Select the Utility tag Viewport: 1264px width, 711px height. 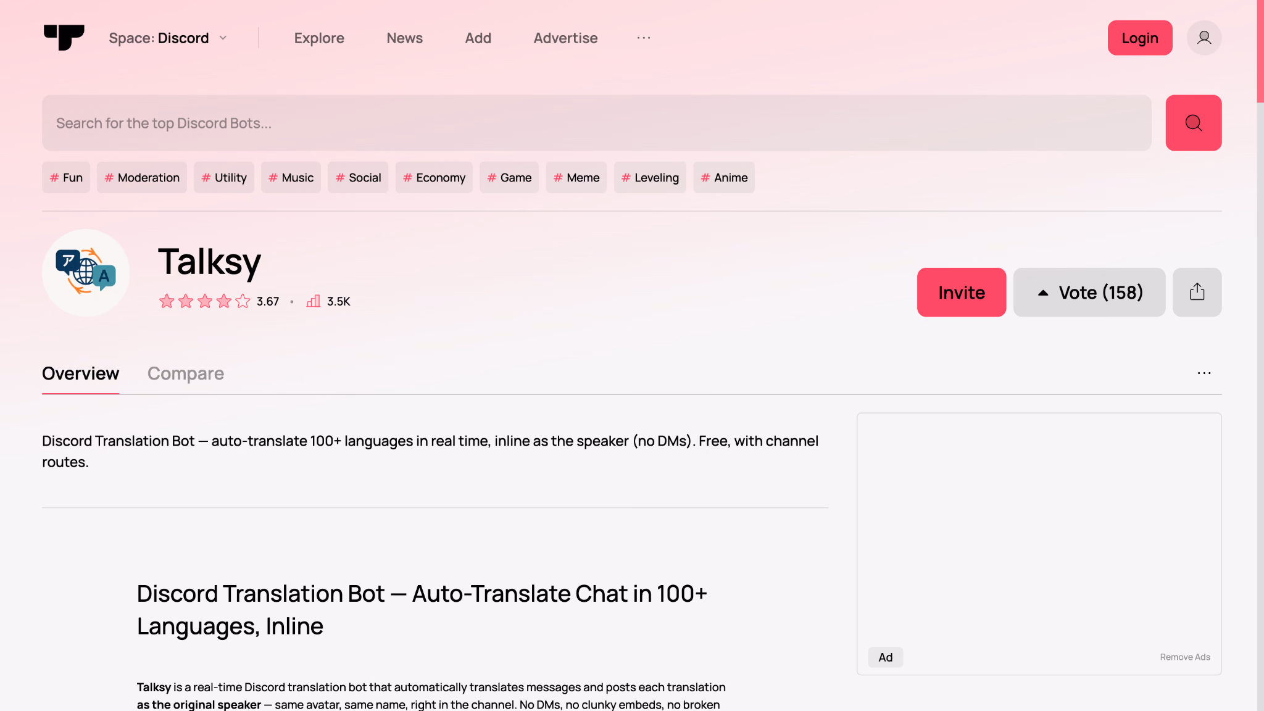coord(223,178)
